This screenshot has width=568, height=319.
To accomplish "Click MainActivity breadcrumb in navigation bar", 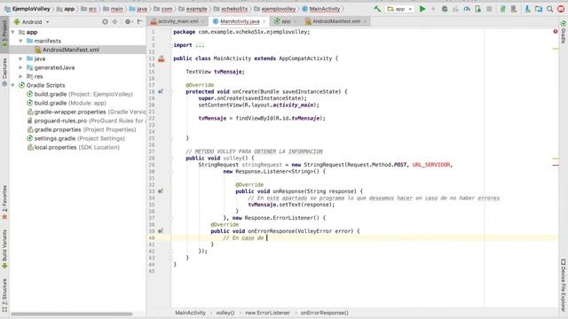I will [x=321, y=9].
